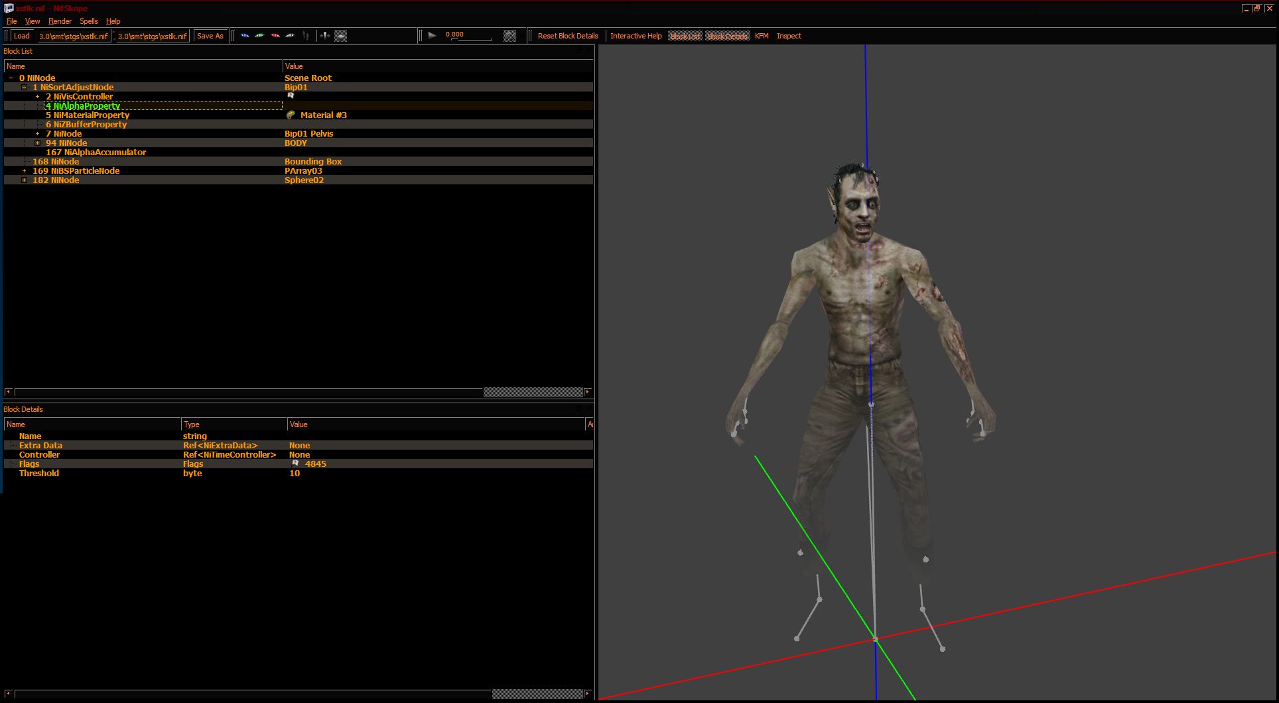
Task: Float the Block List panel
Action: pyautogui.click(x=580, y=50)
